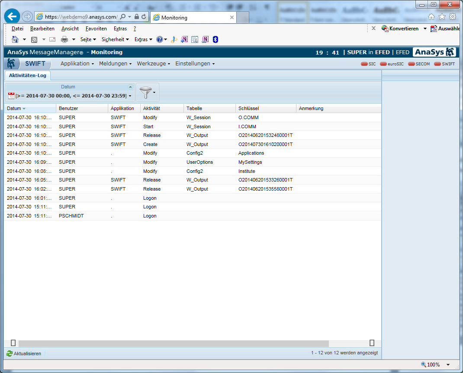This screenshot has width=463, height=373.
Task: Click the Konvertieren toolbar icon
Action: [385, 28]
